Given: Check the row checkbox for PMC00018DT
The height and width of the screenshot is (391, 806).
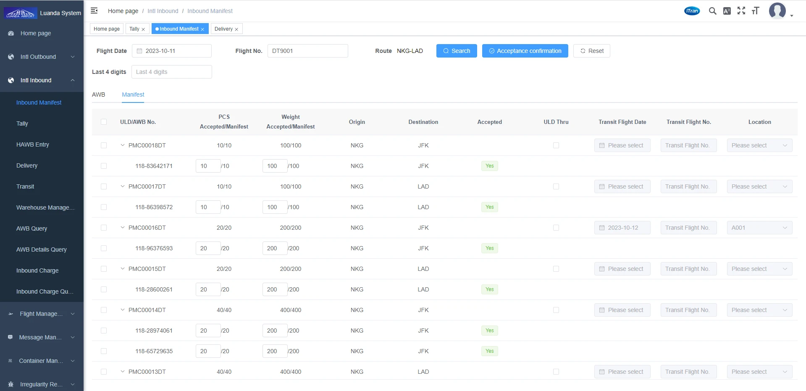Looking at the screenshot, I should [104, 145].
